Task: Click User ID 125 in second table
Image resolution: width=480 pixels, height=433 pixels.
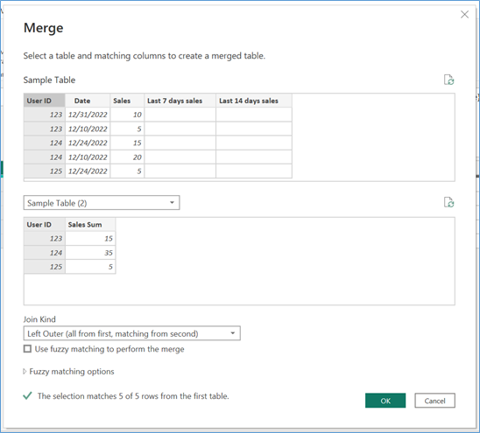Action: (x=45, y=267)
